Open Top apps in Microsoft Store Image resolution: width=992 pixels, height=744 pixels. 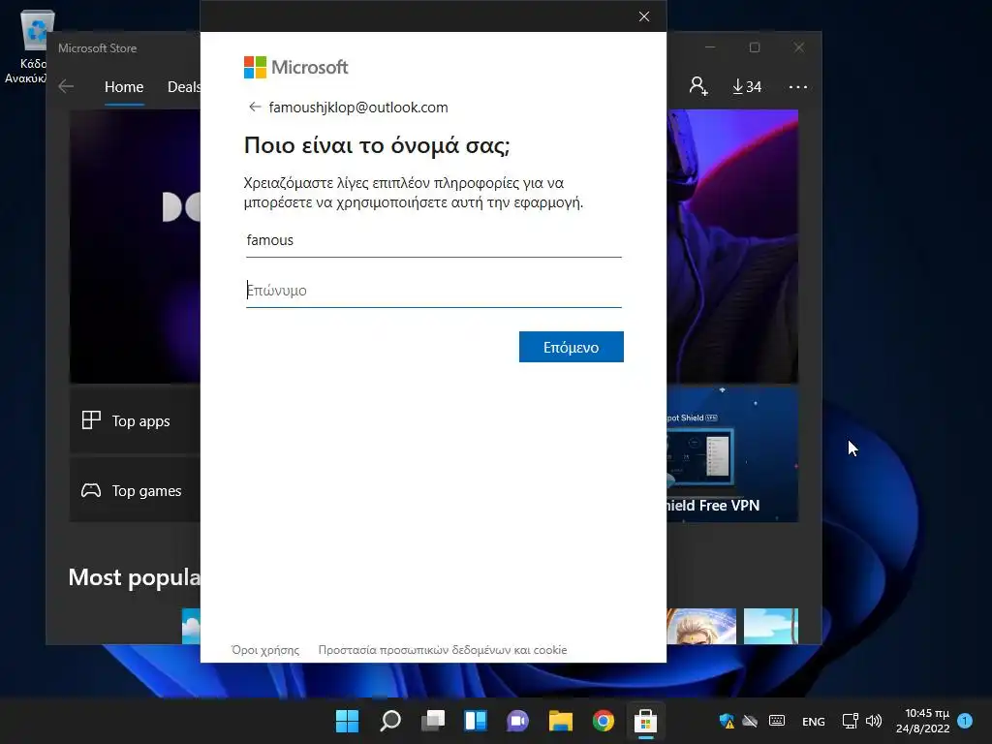[x=135, y=420]
